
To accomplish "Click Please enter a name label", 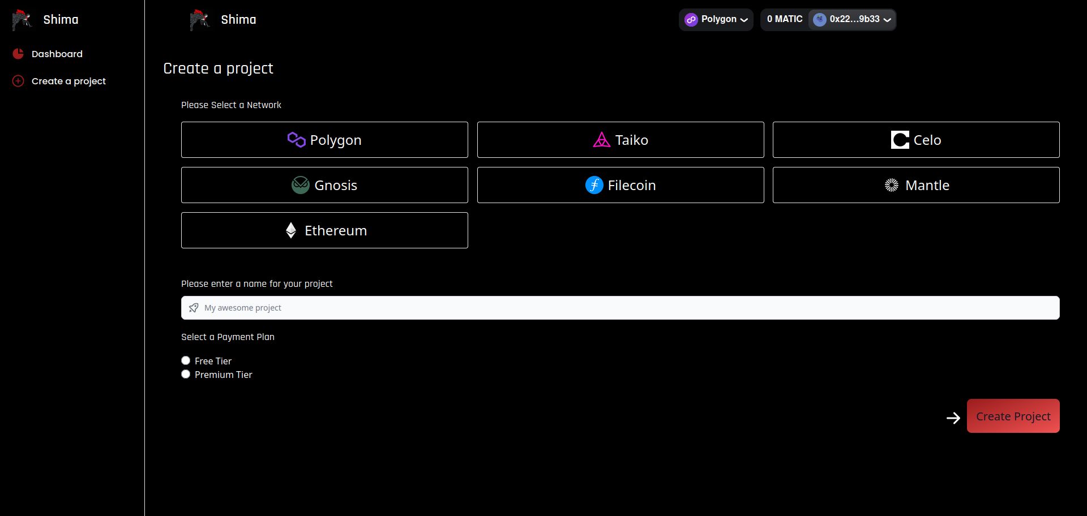I will (256, 283).
